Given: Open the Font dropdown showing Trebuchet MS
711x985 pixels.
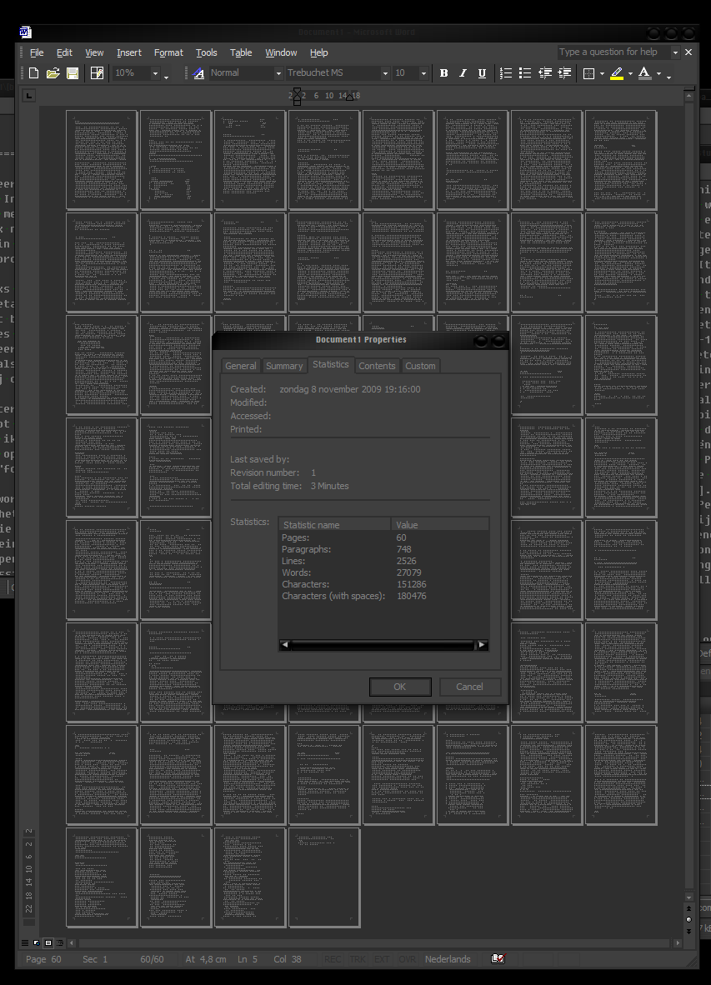Looking at the screenshot, I should click(x=385, y=73).
